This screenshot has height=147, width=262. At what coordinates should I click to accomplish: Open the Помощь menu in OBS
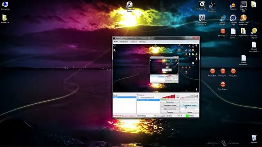coord(142,42)
